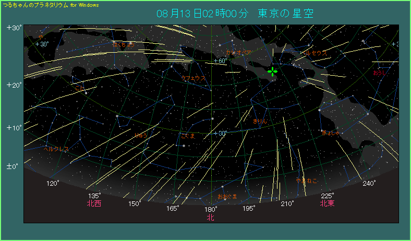The width and height of the screenshot is (411, 241).
Task: Click the 08月13日02時00分 date-time title
Action: pos(201,13)
